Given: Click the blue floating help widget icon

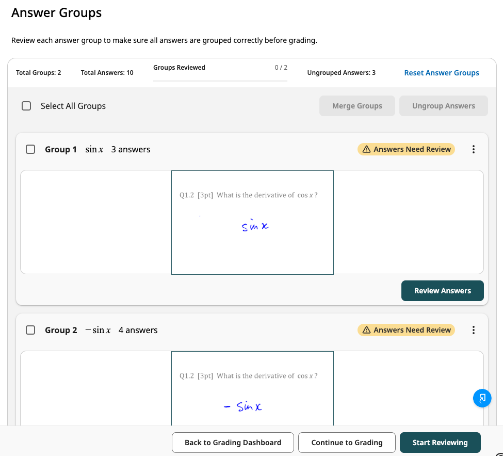Looking at the screenshot, I should coord(482,398).
